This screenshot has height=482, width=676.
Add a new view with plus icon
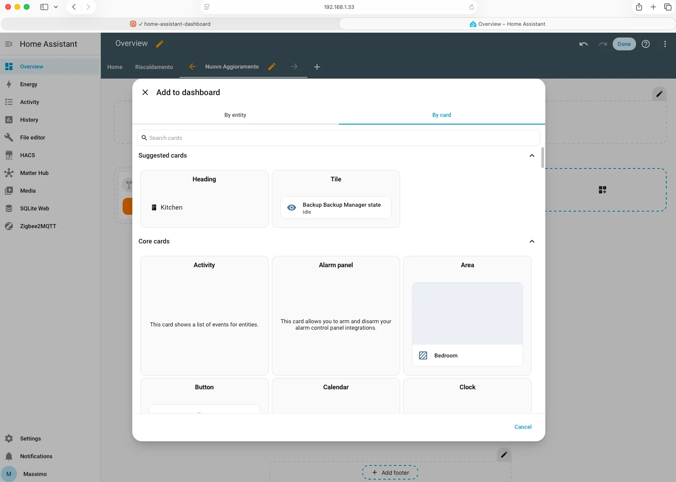tap(317, 67)
